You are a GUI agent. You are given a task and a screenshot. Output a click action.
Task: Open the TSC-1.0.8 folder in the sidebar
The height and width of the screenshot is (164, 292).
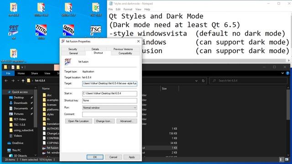[x=19, y=125]
